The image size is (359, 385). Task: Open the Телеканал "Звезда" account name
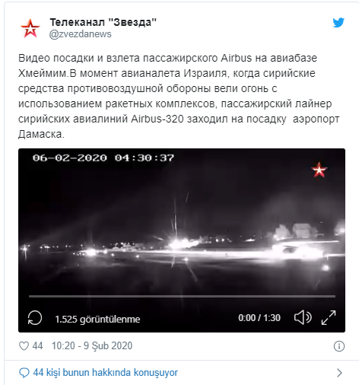[103, 22]
